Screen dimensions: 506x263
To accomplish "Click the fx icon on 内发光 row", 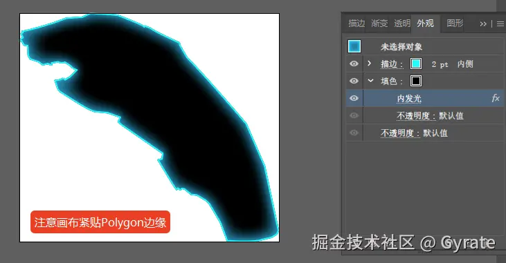I will [x=496, y=98].
